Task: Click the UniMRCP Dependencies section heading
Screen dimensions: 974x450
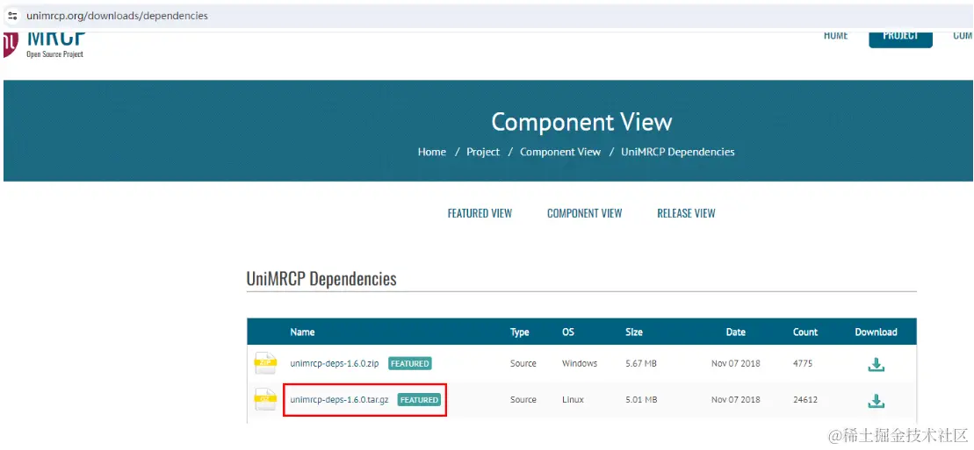Action: pyautogui.click(x=321, y=279)
